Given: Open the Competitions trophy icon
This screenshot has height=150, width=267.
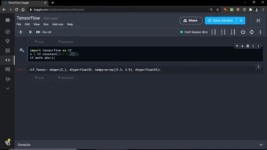Looking at the screenshot, I should (x=8, y=41).
